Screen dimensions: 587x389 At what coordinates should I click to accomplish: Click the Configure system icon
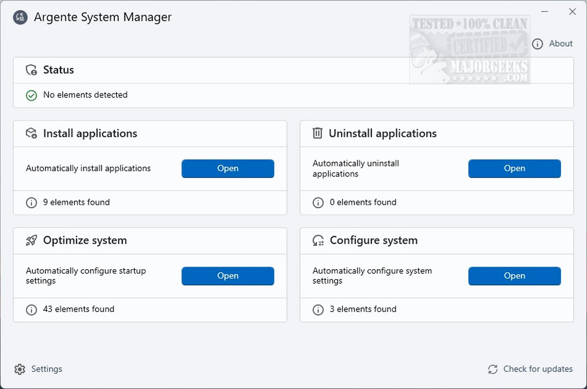[318, 241]
